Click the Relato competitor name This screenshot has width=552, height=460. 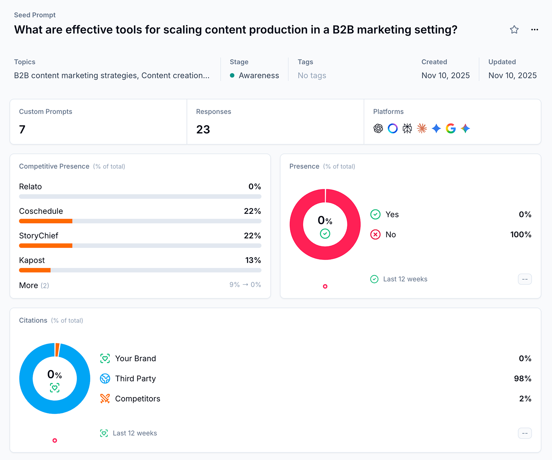coord(30,187)
